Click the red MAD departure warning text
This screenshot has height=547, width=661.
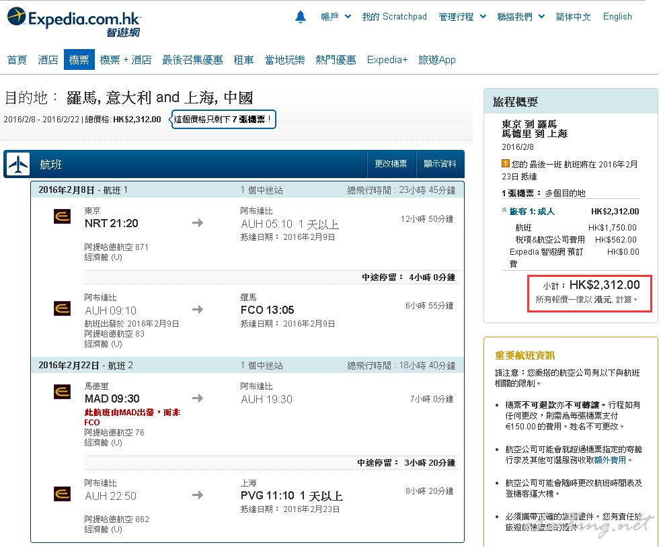click(132, 417)
